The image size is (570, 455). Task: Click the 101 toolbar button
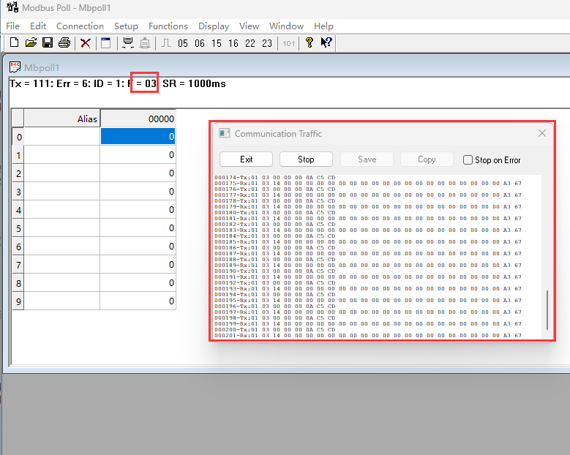click(288, 44)
